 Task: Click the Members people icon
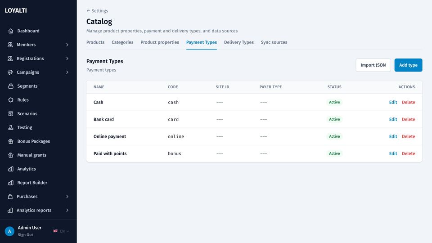[x=10, y=45]
